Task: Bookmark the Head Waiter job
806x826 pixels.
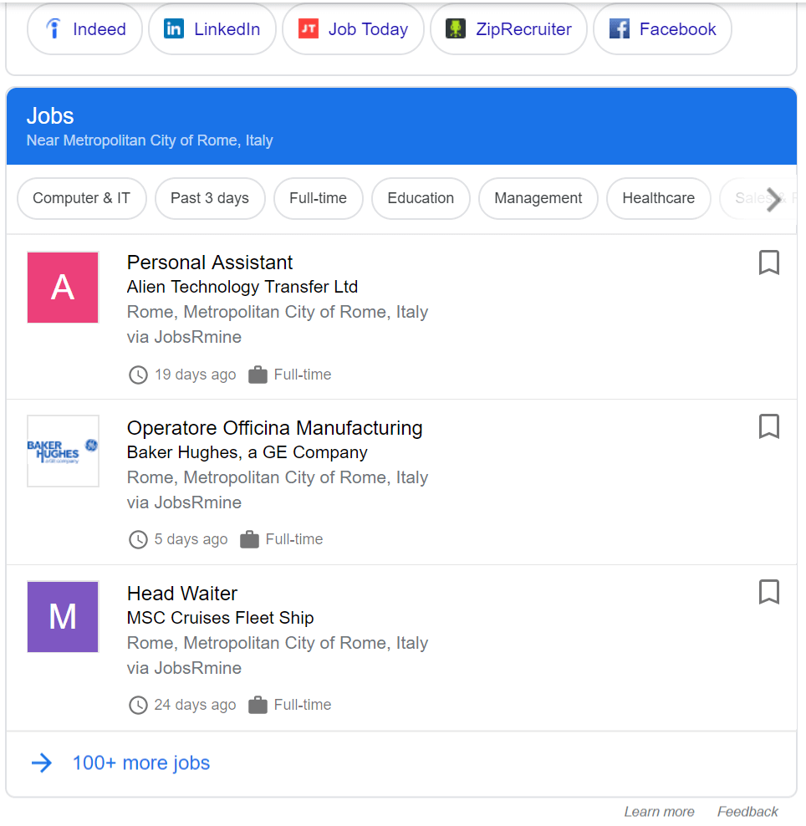Action: click(x=769, y=592)
